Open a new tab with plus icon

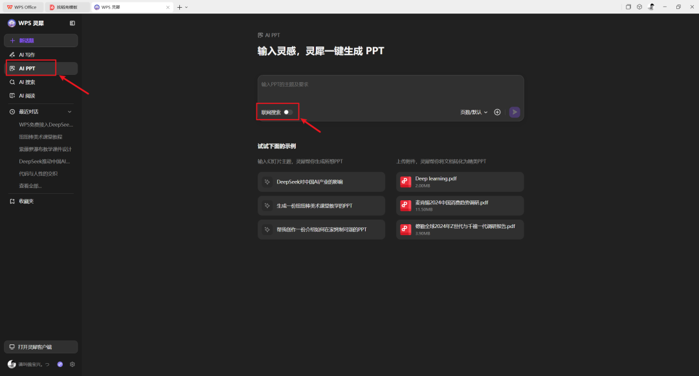pyautogui.click(x=180, y=7)
